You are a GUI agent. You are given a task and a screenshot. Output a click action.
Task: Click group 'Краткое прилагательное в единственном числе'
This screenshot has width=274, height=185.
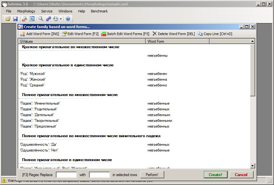pos(68,65)
